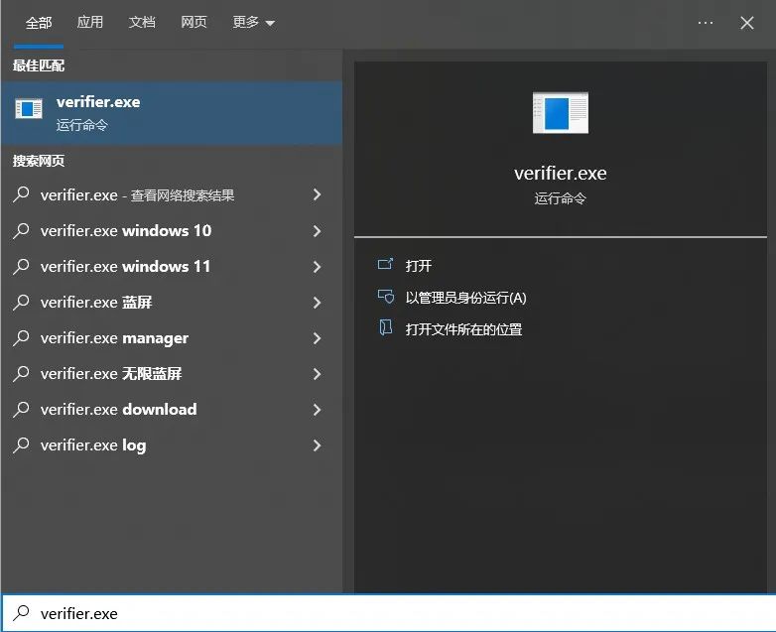
Task: Close the search panel with X
Action: [747, 23]
